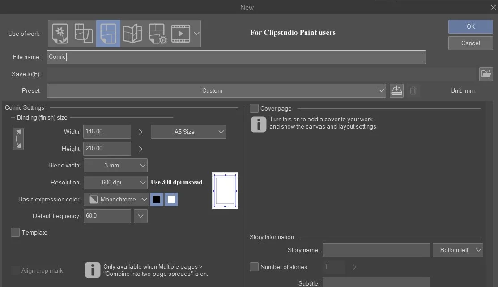Click the Height value field 210.00
Viewport: 498px width, 287px height.
[107, 149]
